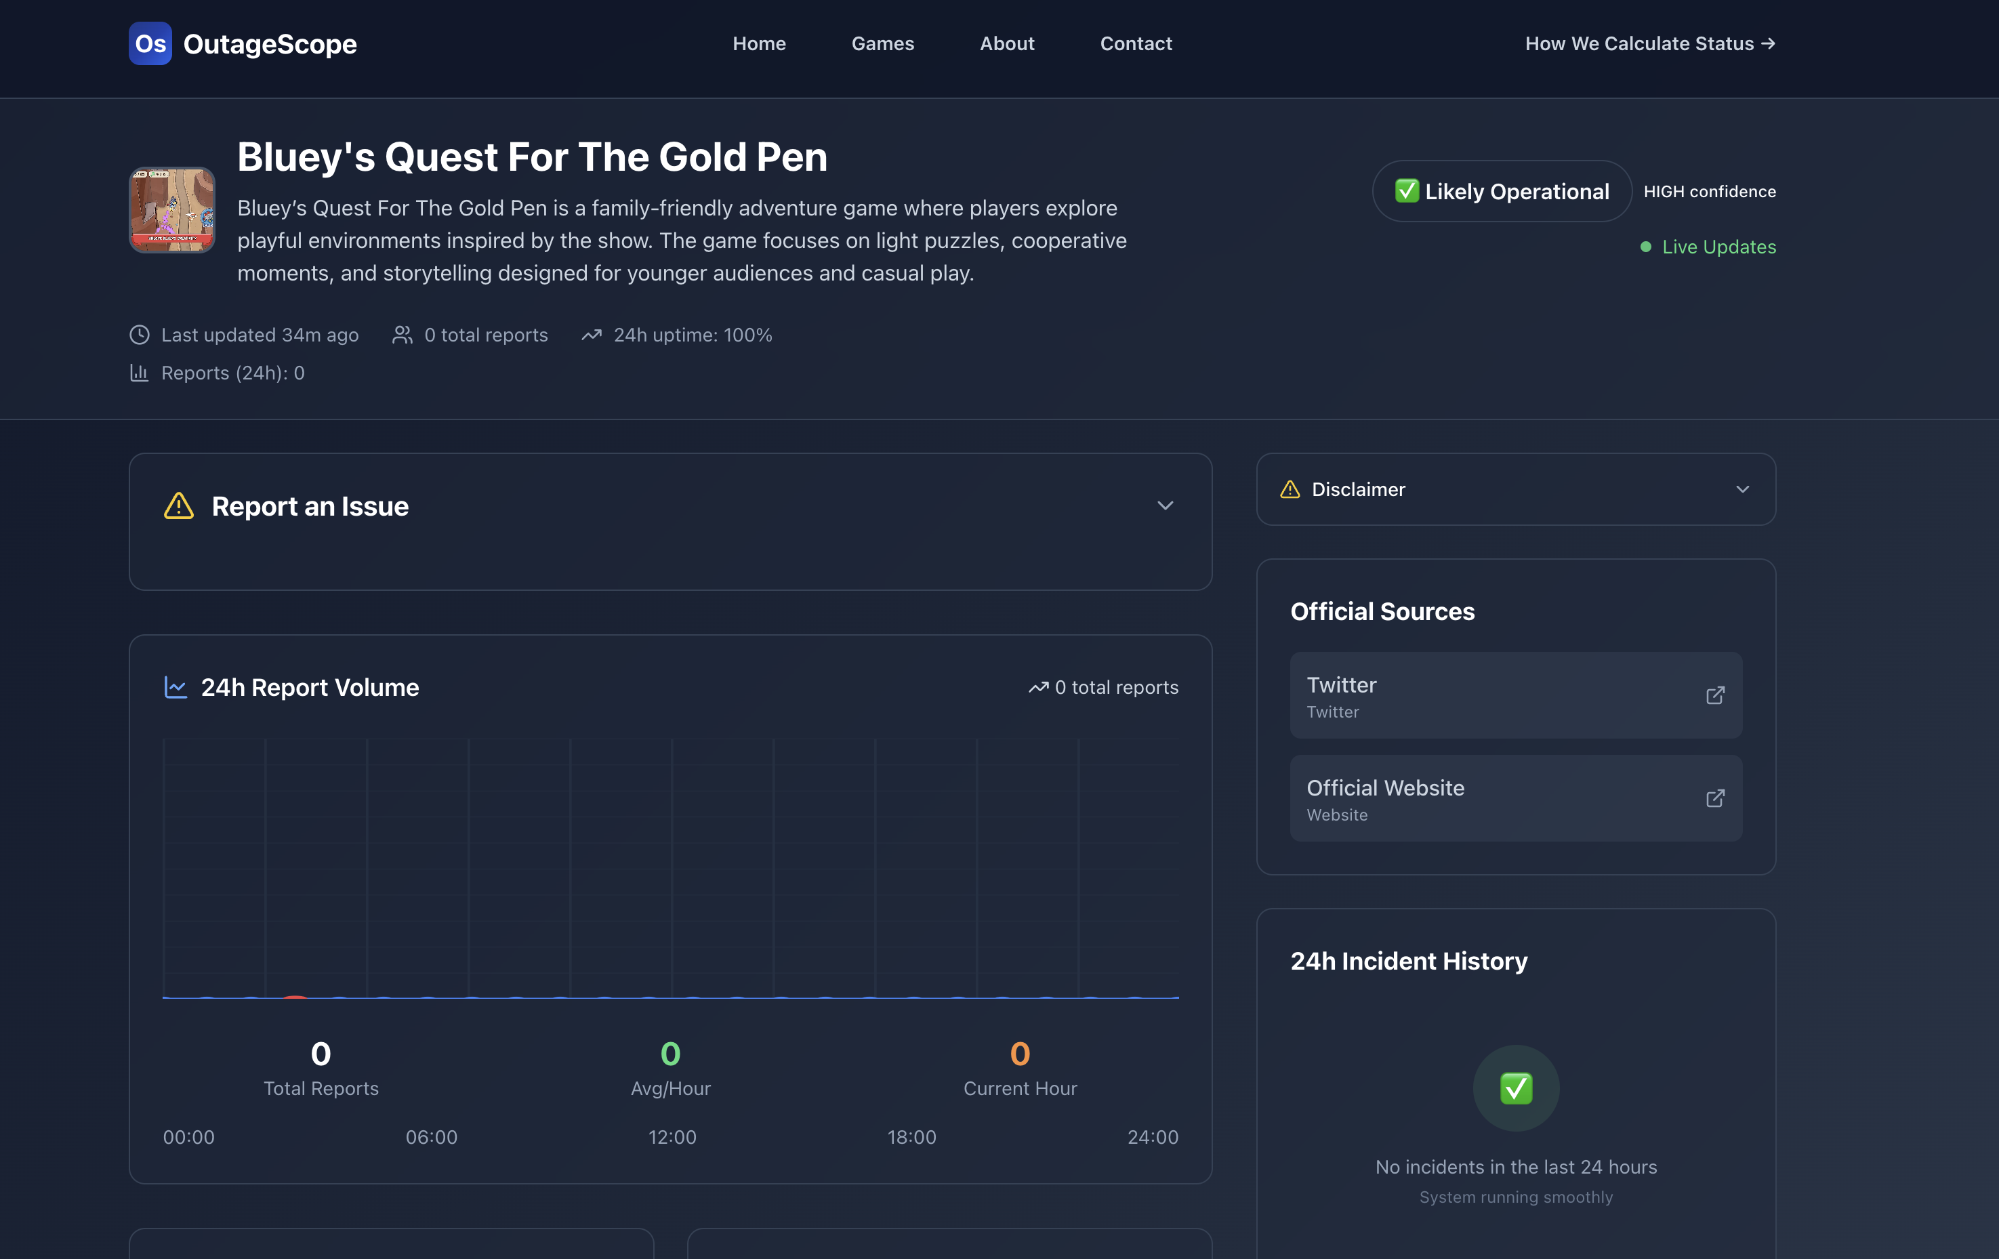Click the Bluey's Quest game thumbnail

[172, 210]
